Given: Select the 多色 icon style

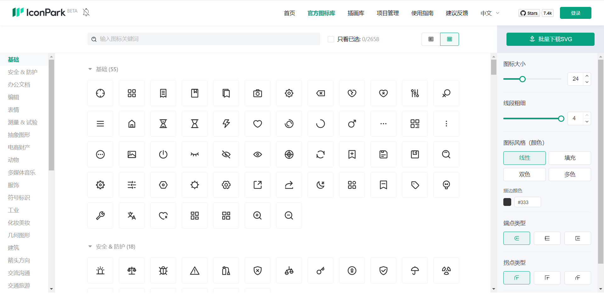Looking at the screenshot, I should 570,175.
